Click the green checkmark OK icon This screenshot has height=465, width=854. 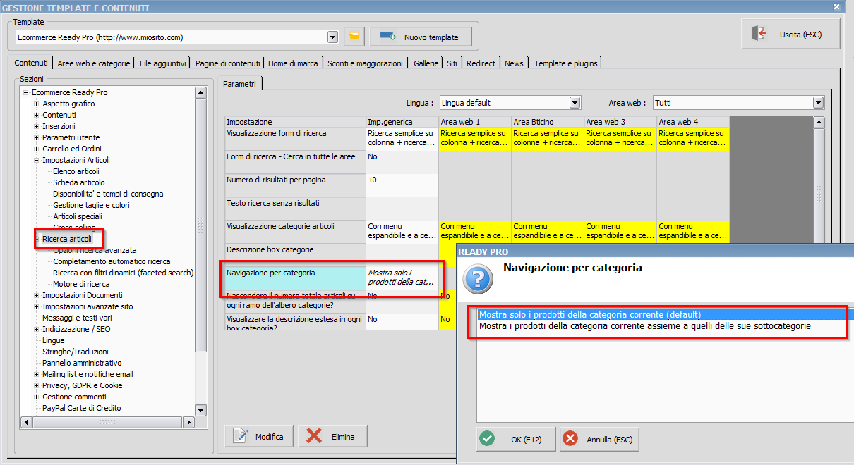point(487,439)
